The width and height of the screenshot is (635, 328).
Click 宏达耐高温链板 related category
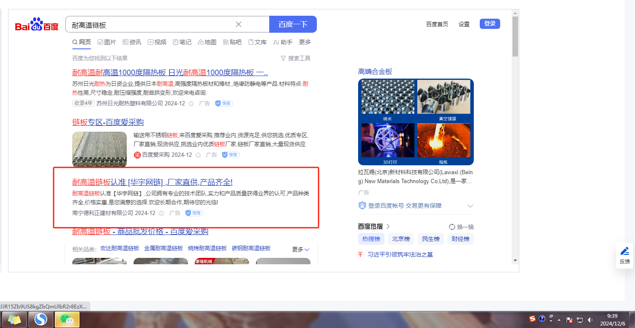click(x=120, y=249)
